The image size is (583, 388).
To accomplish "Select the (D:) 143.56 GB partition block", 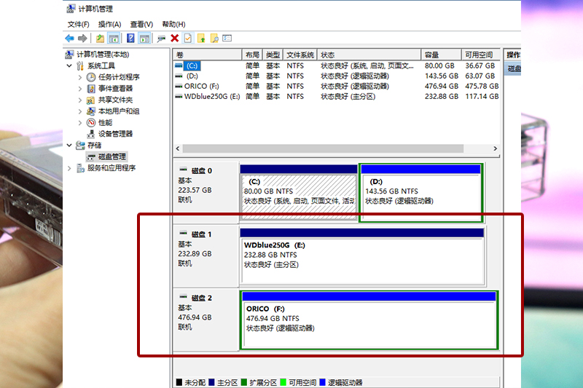I will [421, 193].
